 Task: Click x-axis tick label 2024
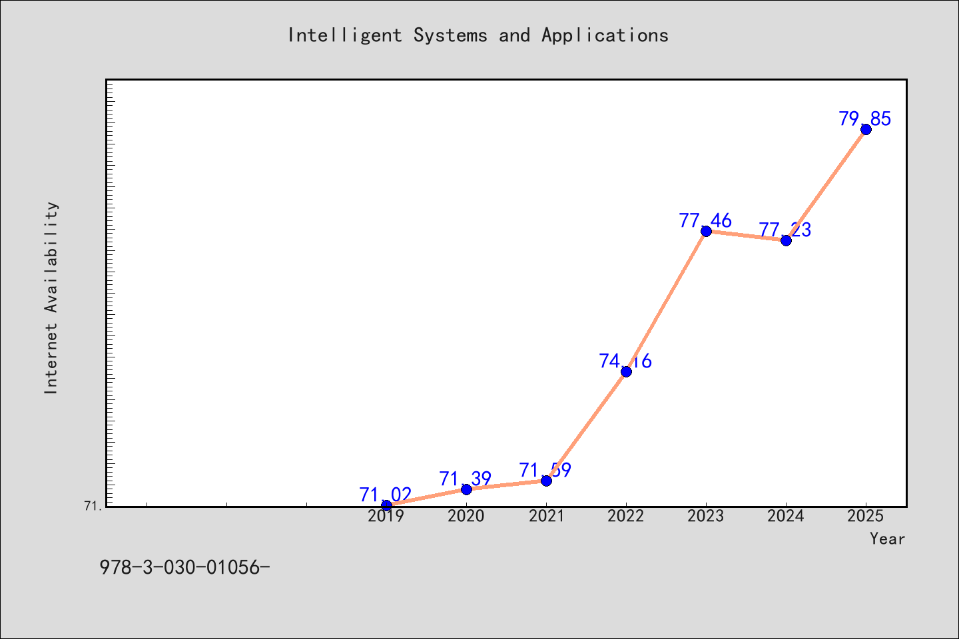click(786, 516)
